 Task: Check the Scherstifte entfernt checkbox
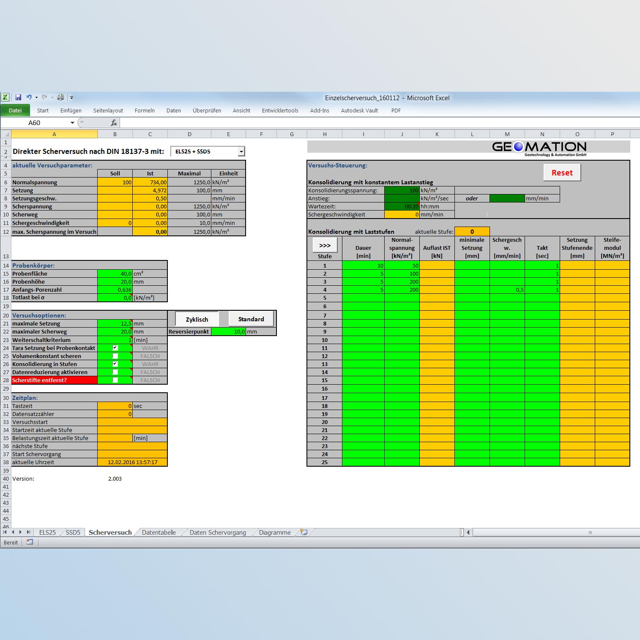click(115, 380)
